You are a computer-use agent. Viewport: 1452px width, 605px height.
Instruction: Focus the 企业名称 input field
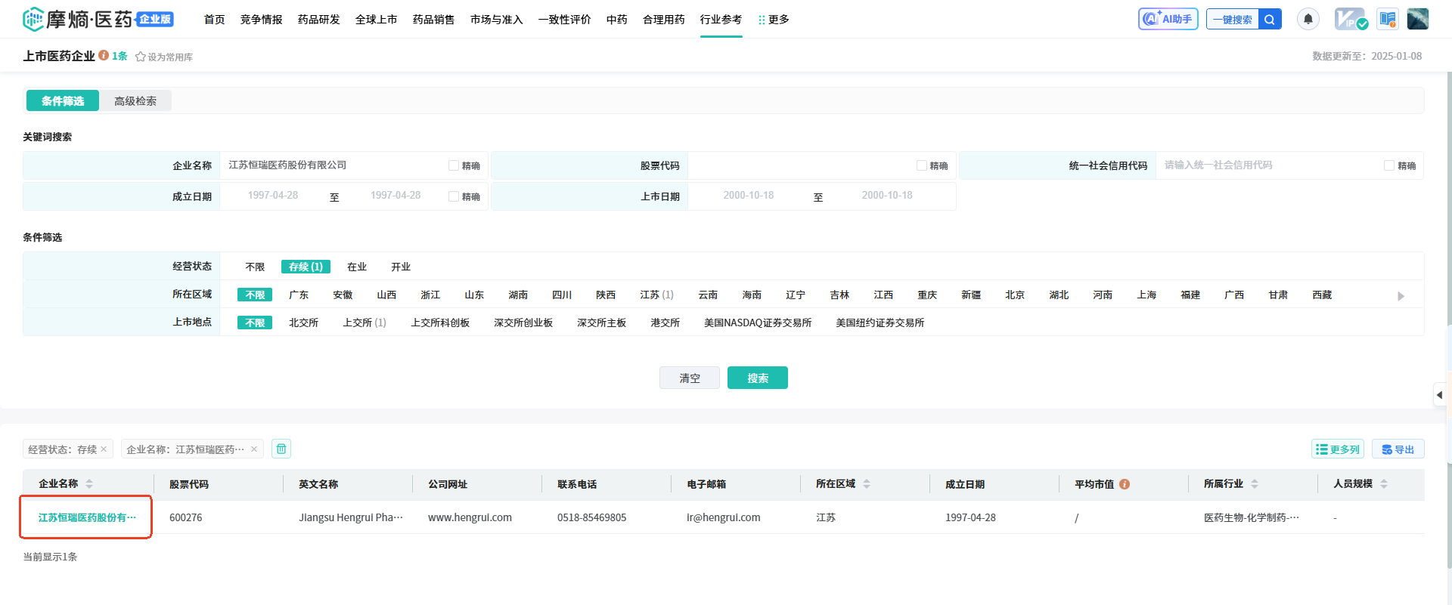[x=334, y=165]
